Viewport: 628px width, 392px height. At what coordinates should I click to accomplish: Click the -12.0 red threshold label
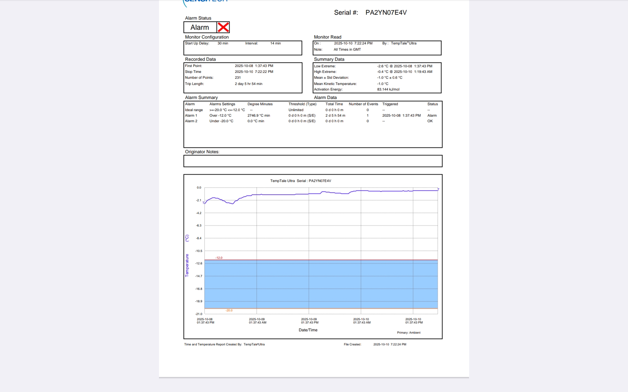tap(219, 258)
